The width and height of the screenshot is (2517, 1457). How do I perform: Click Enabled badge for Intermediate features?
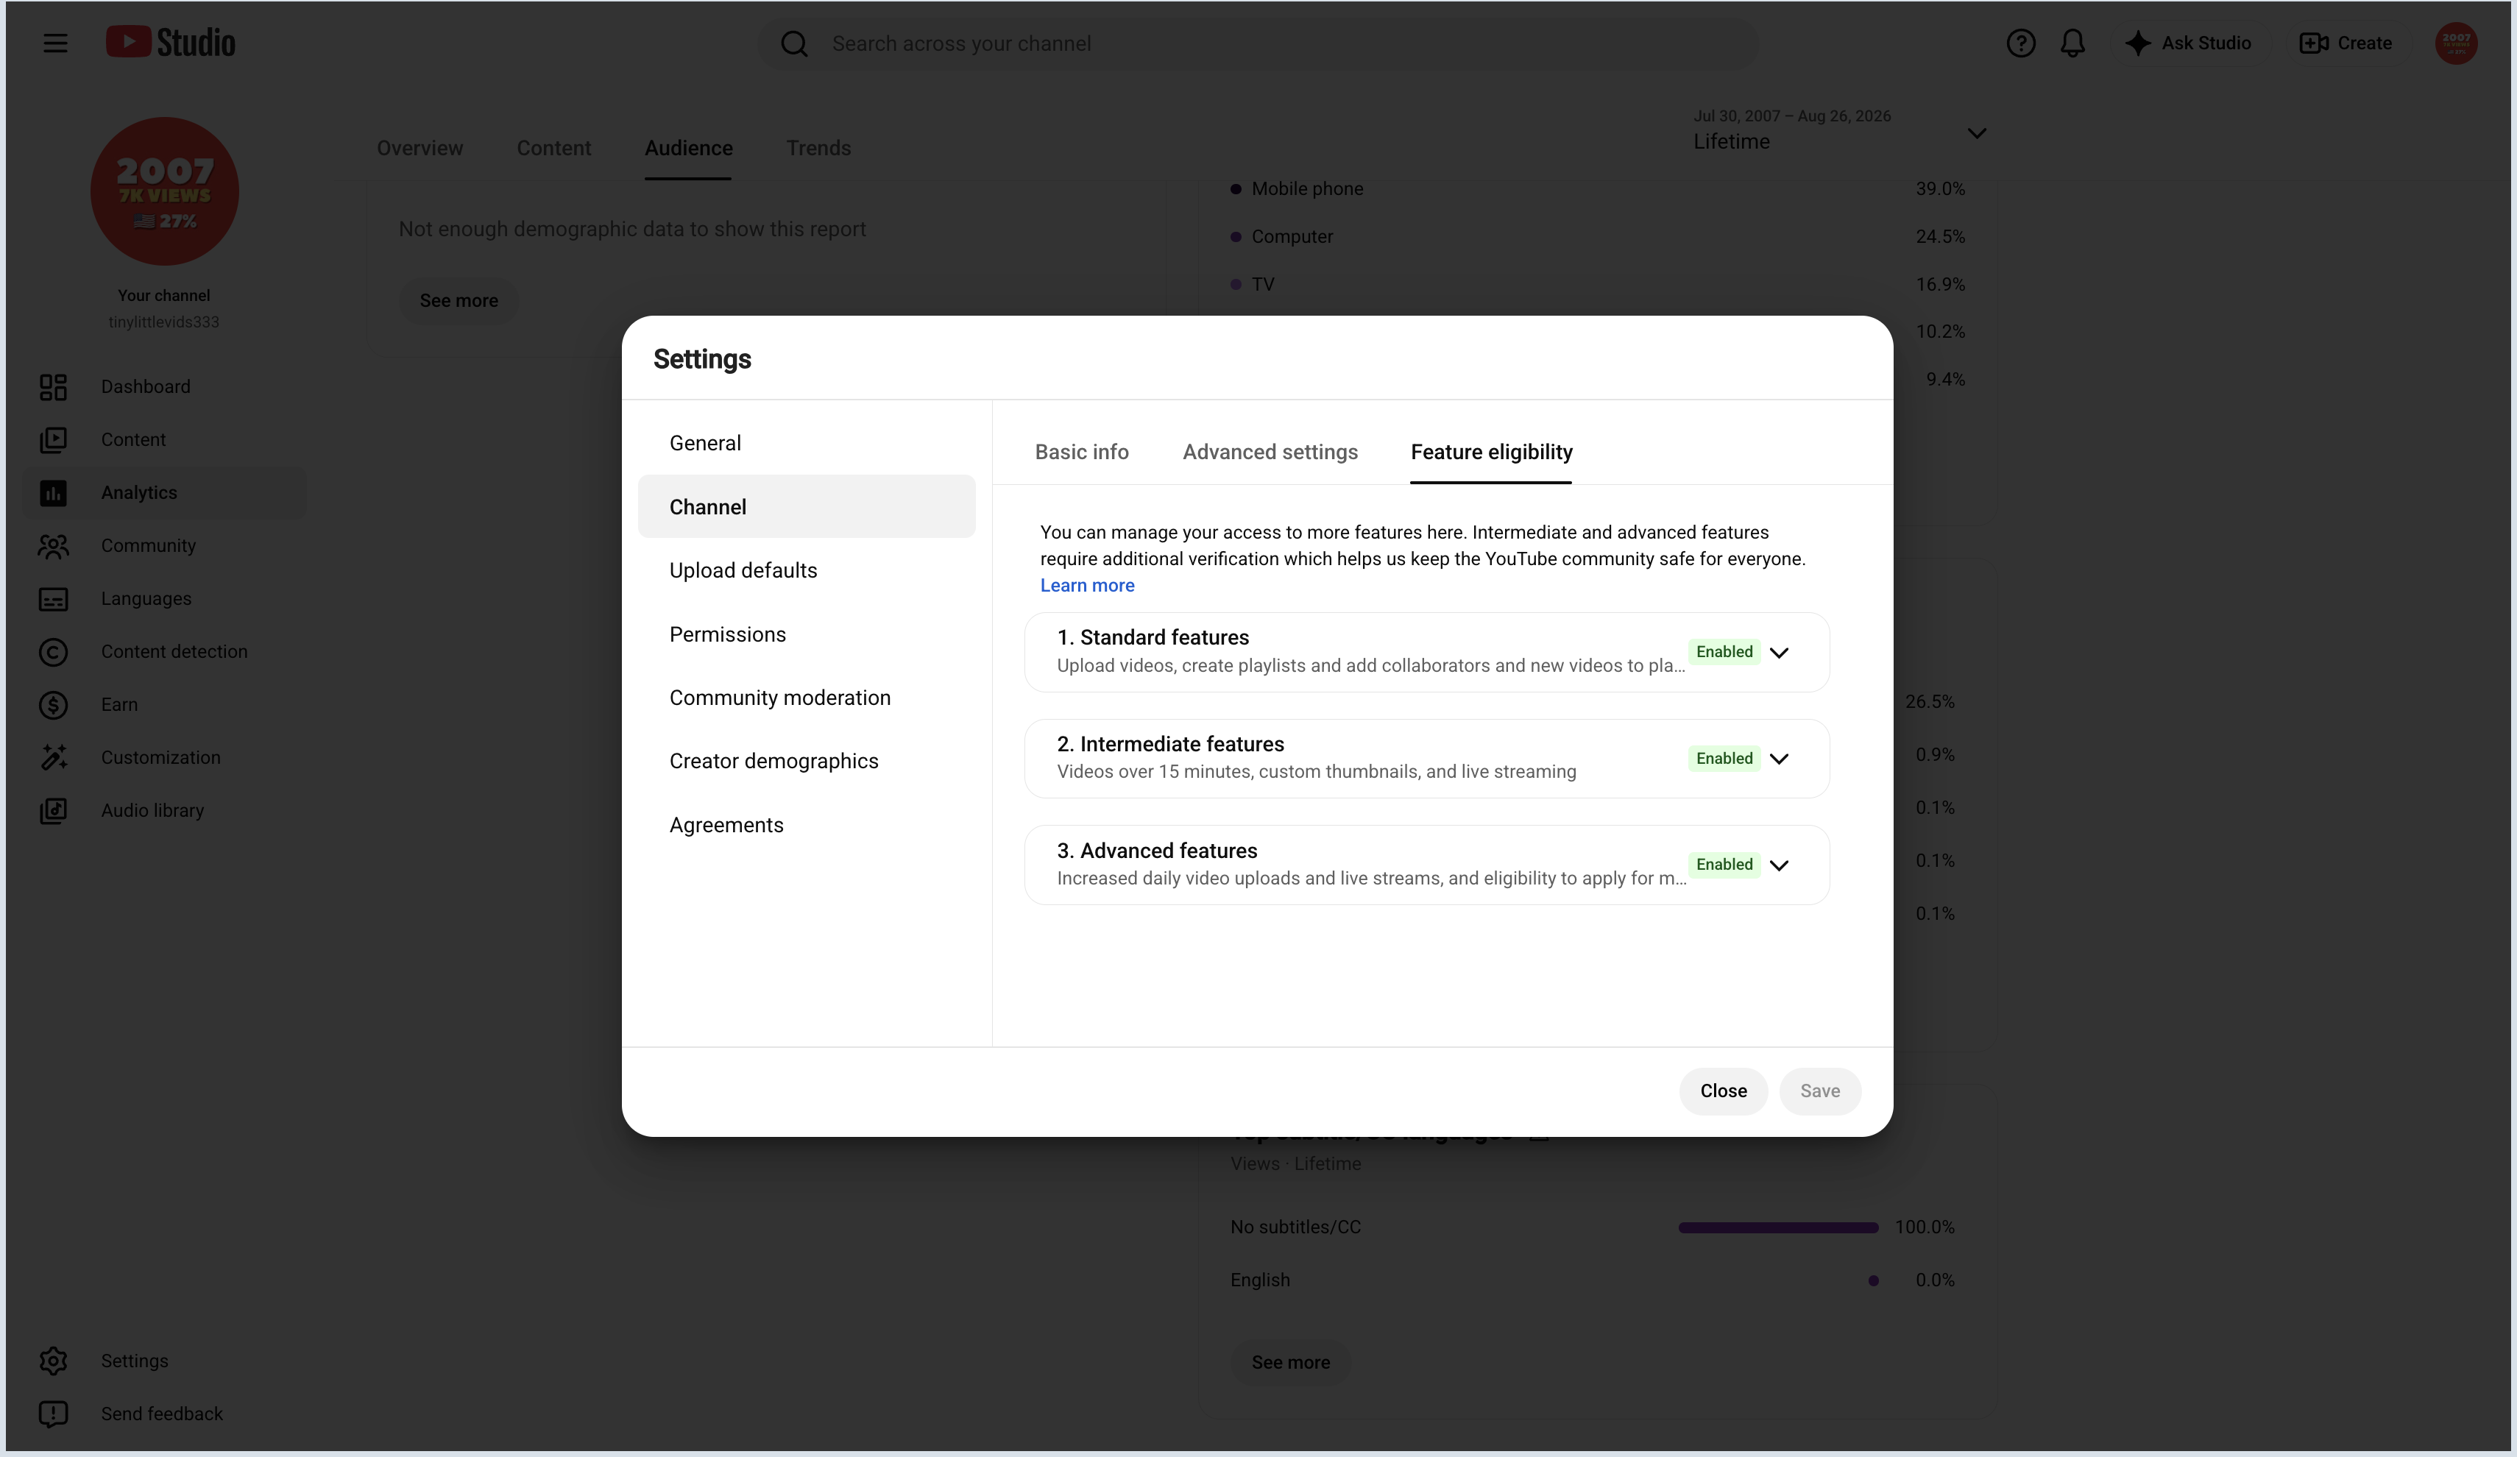1724,759
